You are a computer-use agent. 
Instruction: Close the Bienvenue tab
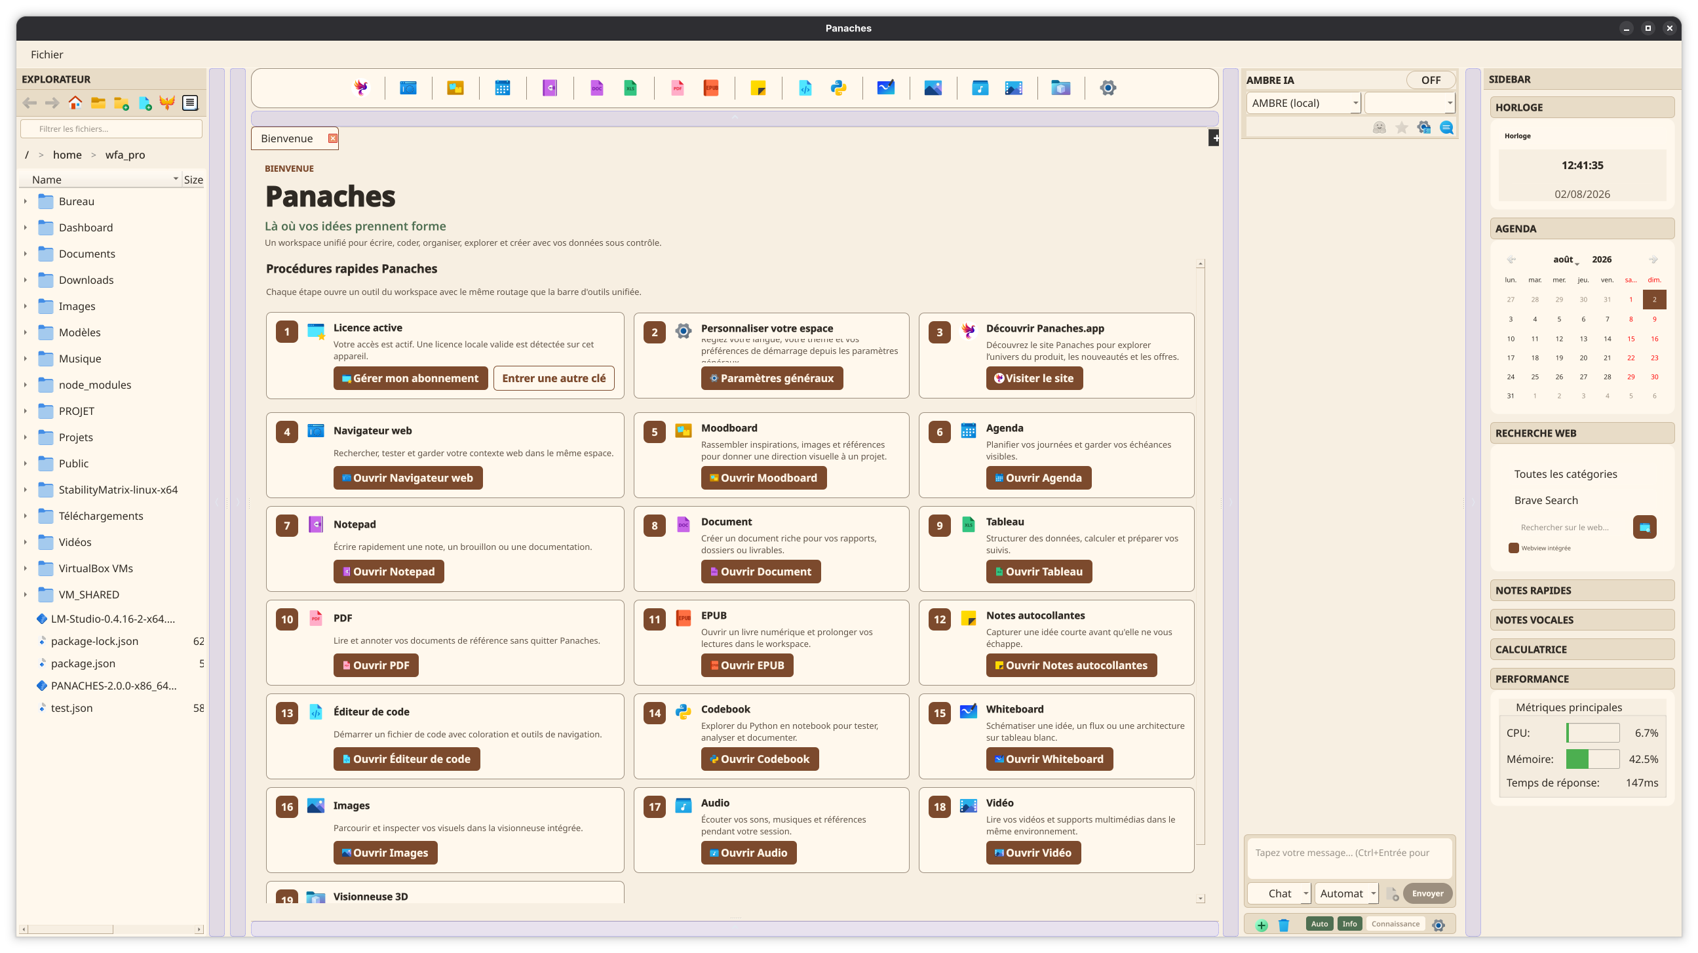(x=332, y=138)
